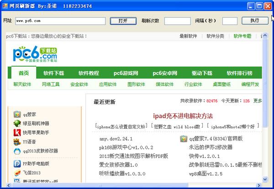Click the qq2013皮肤修改器 penguin icon
274x189 pixels.
point(17,151)
